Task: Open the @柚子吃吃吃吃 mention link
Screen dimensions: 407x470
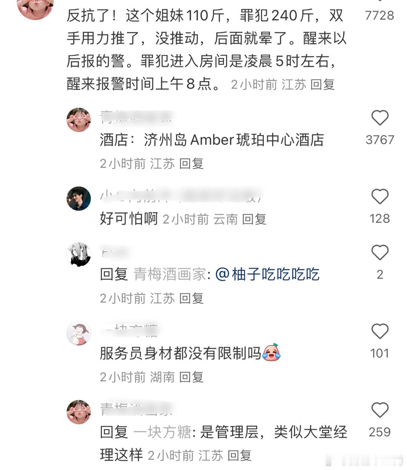Action: click(x=267, y=274)
